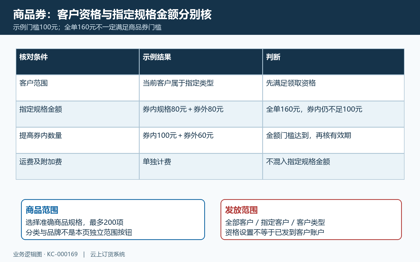Select the line 全部客户 / 指定客户 / 客户类型
Screen dimensions: 420x262
point(275,222)
